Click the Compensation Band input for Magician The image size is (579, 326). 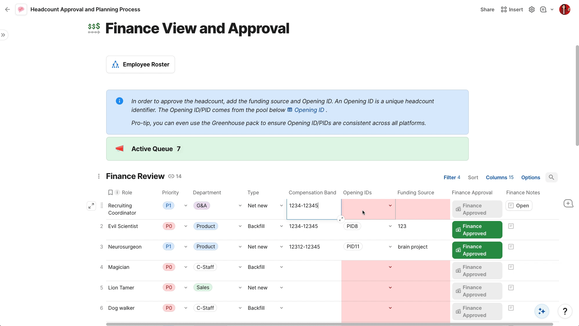click(312, 267)
